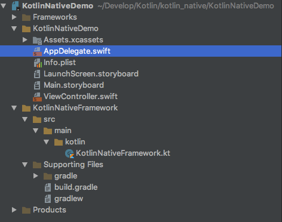Collapse the KotlinNativeFramework folder arrow
The height and width of the screenshot is (222, 282).
(14, 108)
